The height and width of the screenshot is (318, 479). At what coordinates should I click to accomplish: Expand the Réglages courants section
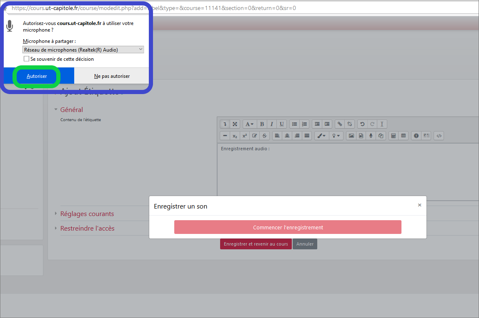pos(87,214)
